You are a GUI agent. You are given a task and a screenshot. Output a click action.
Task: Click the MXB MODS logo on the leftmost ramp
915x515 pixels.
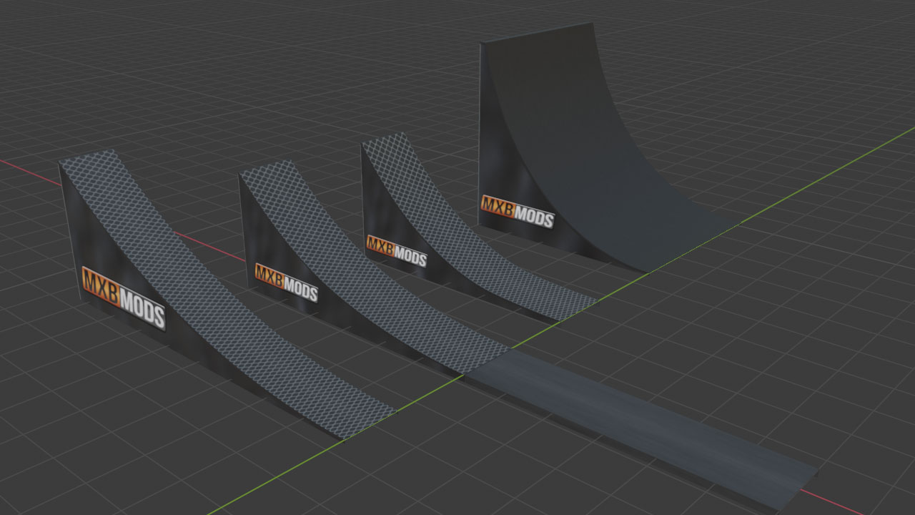pos(123,298)
